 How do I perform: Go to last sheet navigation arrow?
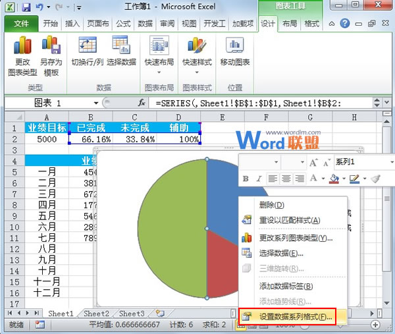pos(36,313)
